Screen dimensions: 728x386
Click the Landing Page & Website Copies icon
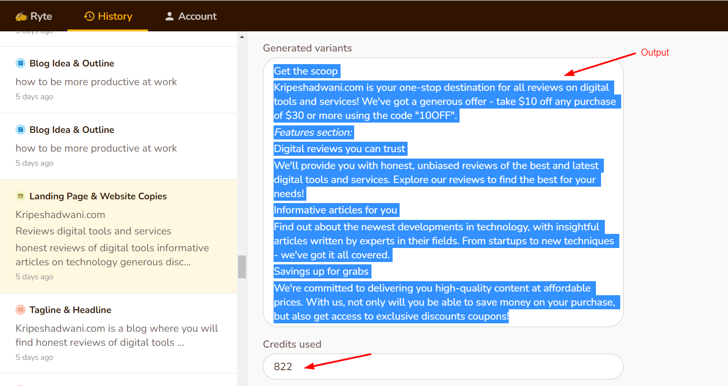(21, 196)
